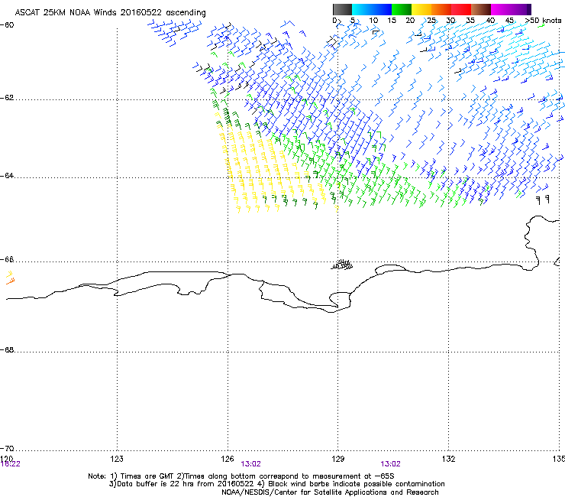
Task: Click the '25' legend scale label
Action: (x=431, y=21)
